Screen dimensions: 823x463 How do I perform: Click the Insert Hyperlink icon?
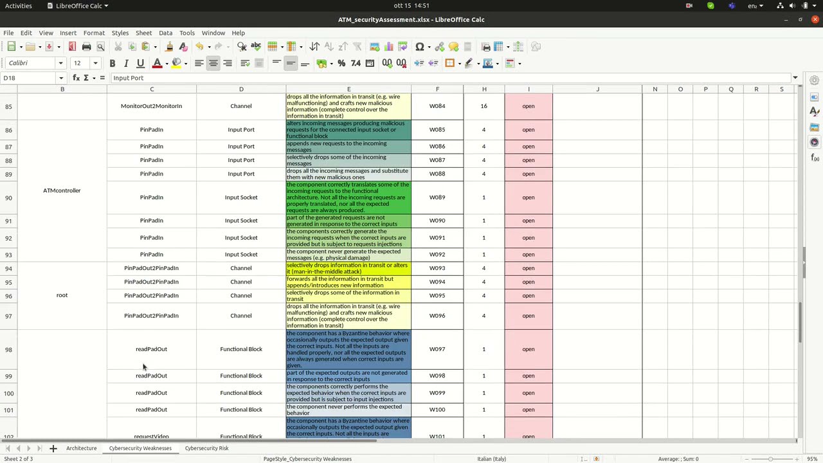point(440,46)
